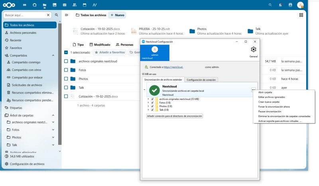
Task: Open the Contacts app icon in header
Action: (75, 5)
